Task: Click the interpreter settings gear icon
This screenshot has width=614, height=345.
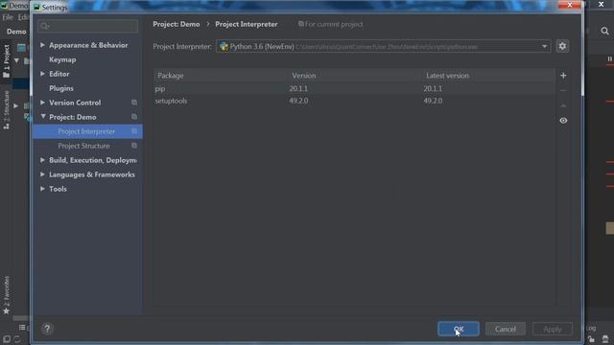Action: (x=562, y=46)
